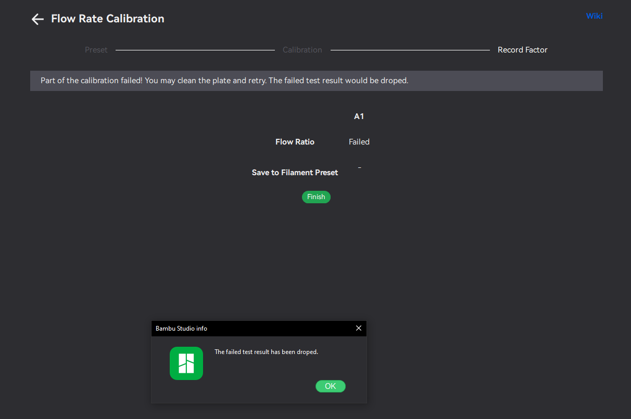Select the Record Factor step
The image size is (631, 419).
click(x=522, y=50)
